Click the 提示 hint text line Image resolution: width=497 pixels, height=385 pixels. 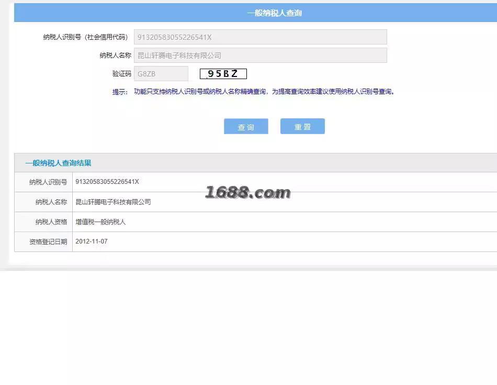tap(253, 92)
